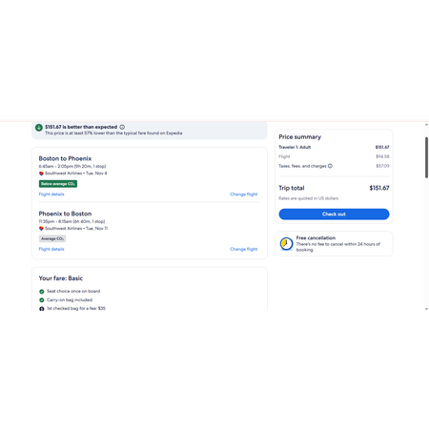
Task: Click the Carry-on bag green checkmark icon
Action: tap(42, 300)
